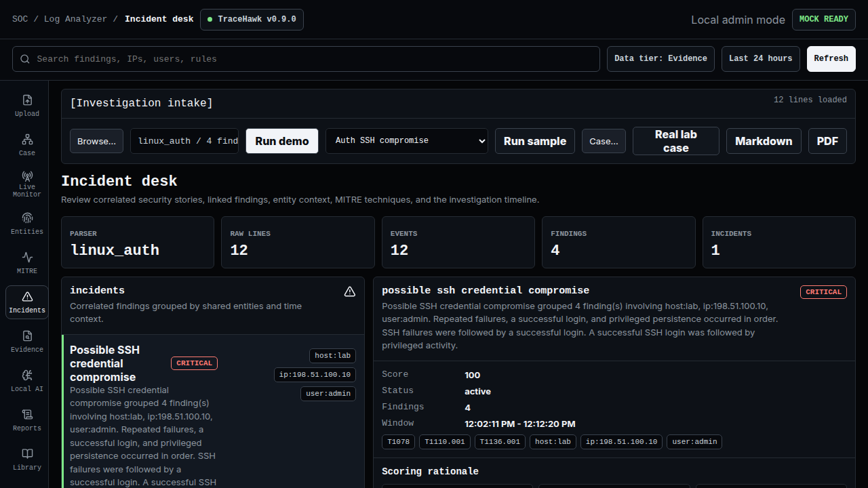Click the MOCK READY status badge
Image resolution: width=868 pixels, height=488 pixels.
pyautogui.click(x=824, y=20)
